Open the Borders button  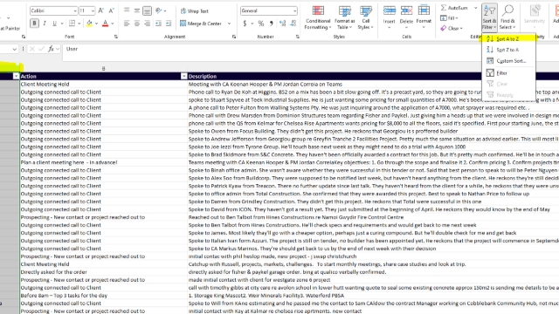click(x=72, y=24)
